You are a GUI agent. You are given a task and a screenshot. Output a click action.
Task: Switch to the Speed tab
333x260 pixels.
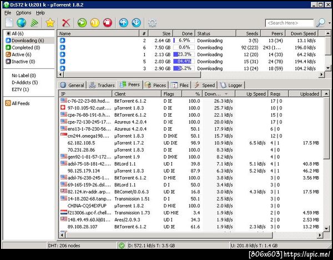click(x=204, y=85)
